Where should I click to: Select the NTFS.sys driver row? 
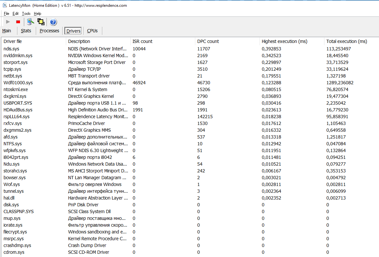coord(190,144)
